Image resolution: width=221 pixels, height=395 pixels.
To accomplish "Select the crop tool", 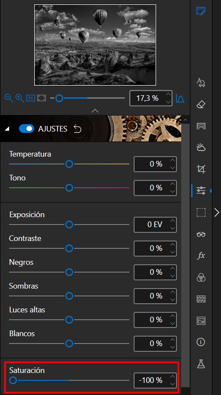I will (201, 169).
